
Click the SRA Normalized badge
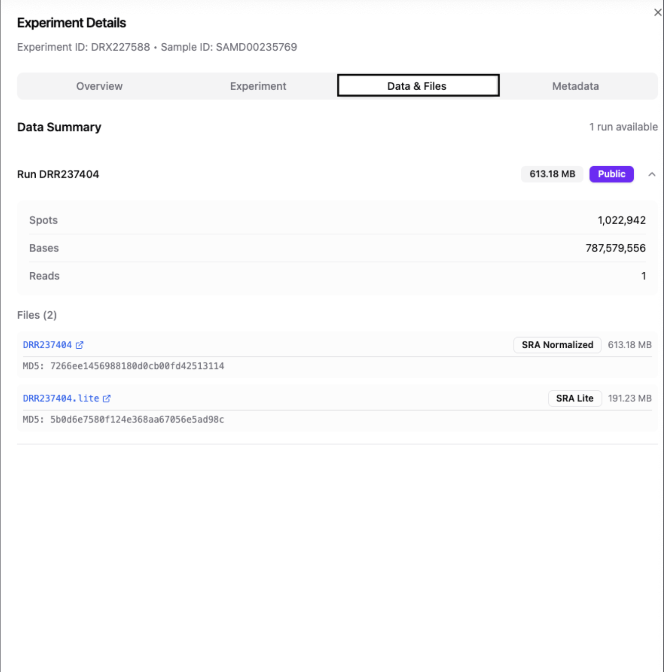pyautogui.click(x=557, y=345)
